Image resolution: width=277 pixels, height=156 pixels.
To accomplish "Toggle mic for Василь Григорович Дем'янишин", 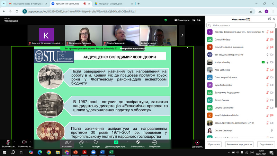I will click(x=267, y=123).
